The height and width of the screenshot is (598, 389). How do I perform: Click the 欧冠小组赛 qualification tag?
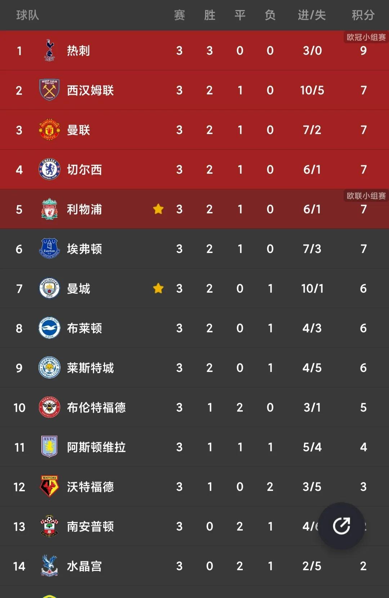(366, 37)
